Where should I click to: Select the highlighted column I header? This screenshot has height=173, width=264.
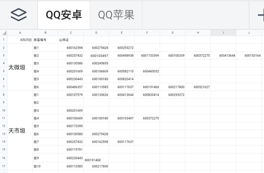[x=223, y=33]
